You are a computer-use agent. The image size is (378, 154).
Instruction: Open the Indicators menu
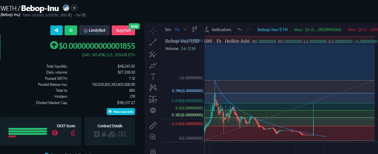218,30
